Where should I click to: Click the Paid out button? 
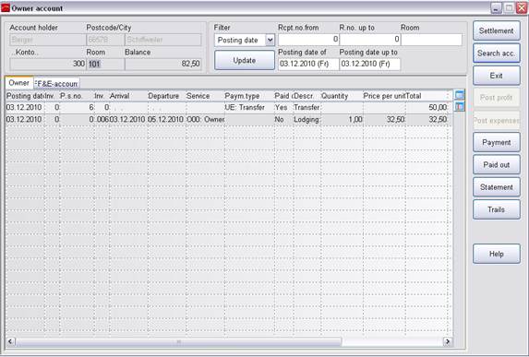point(497,165)
